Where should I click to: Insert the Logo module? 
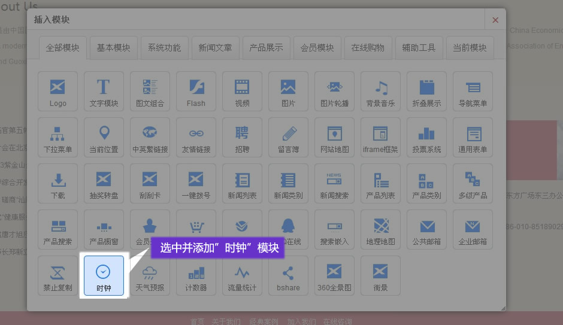57,91
